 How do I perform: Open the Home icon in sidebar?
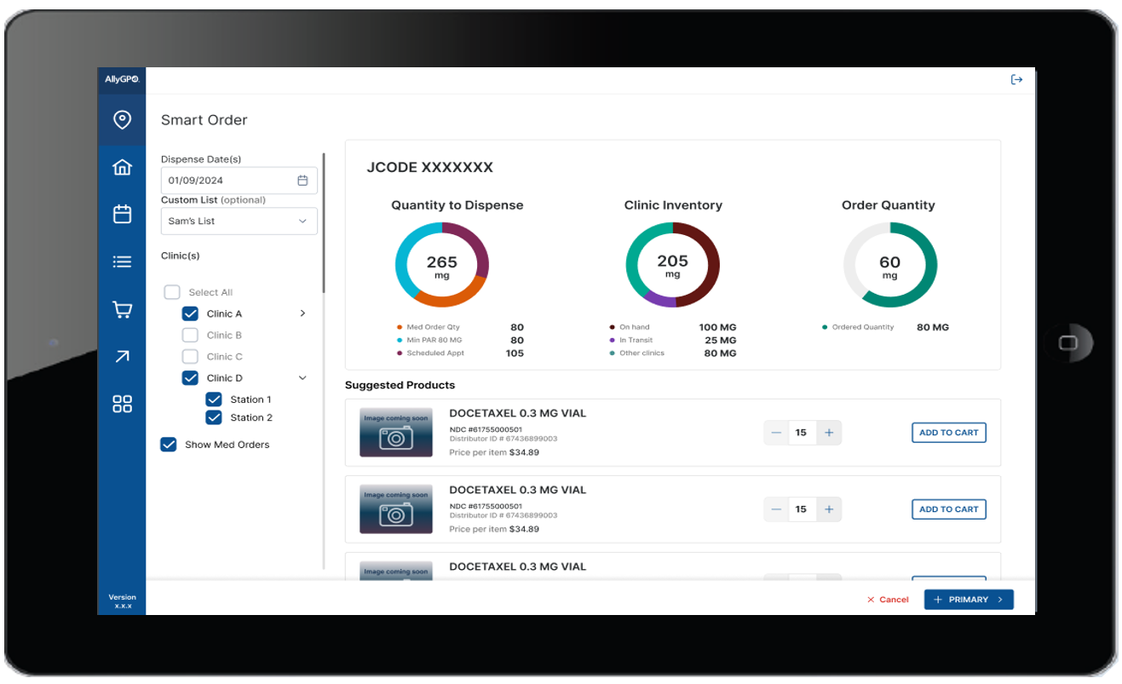pos(122,167)
